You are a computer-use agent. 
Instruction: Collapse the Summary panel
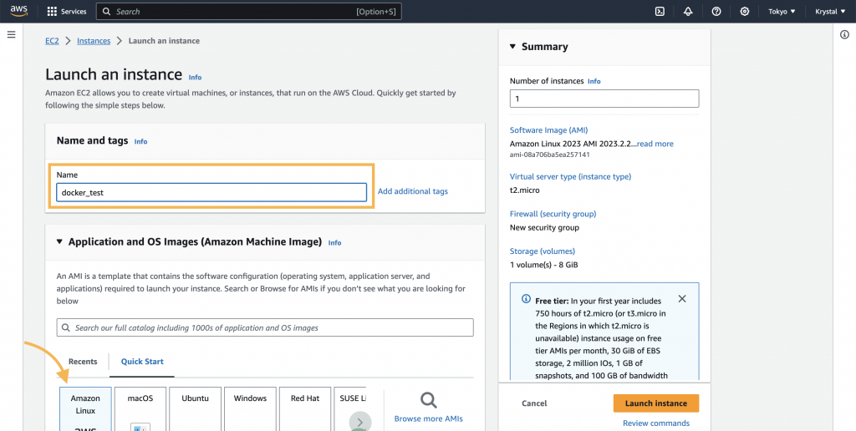click(x=512, y=47)
